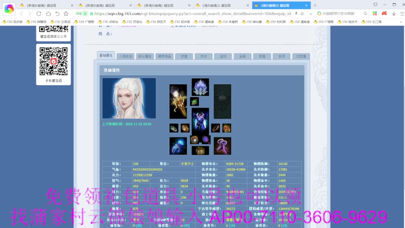This screenshot has height=228, width=405.
Task: Open the address bar dropdown chevron
Action: pyautogui.click(x=311, y=14)
